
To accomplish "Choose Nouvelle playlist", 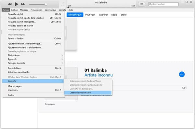I will tap(33, 14).
